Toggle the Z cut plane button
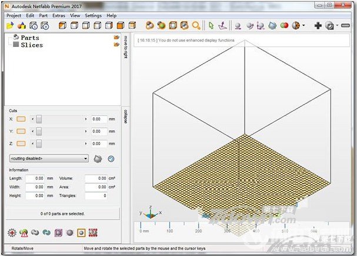Screen dimensions: 357x256 click(21, 143)
